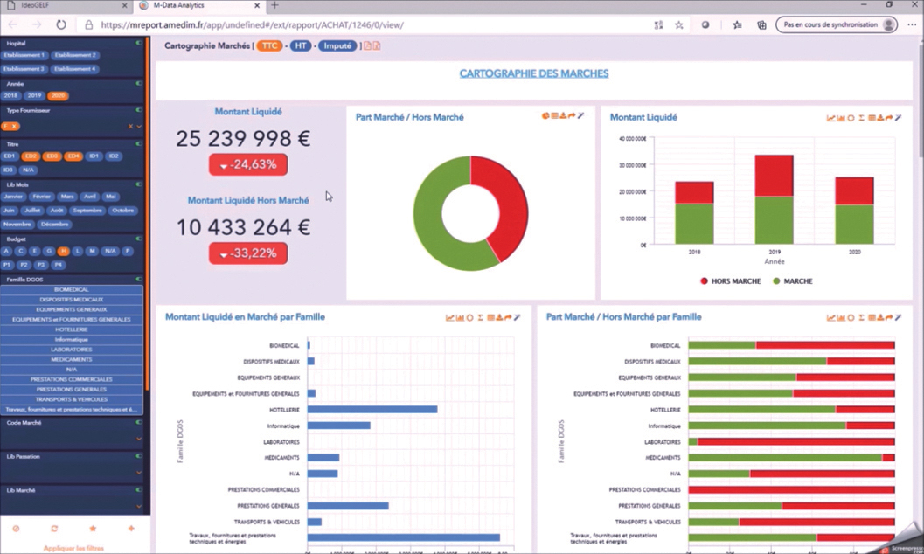Toggle the Lib Passation filter switch

(x=139, y=455)
